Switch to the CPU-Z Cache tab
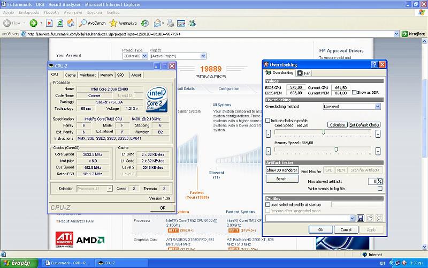The width and height of the screenshot is (428, 268). pyautogui.click(x=70, y=75)
